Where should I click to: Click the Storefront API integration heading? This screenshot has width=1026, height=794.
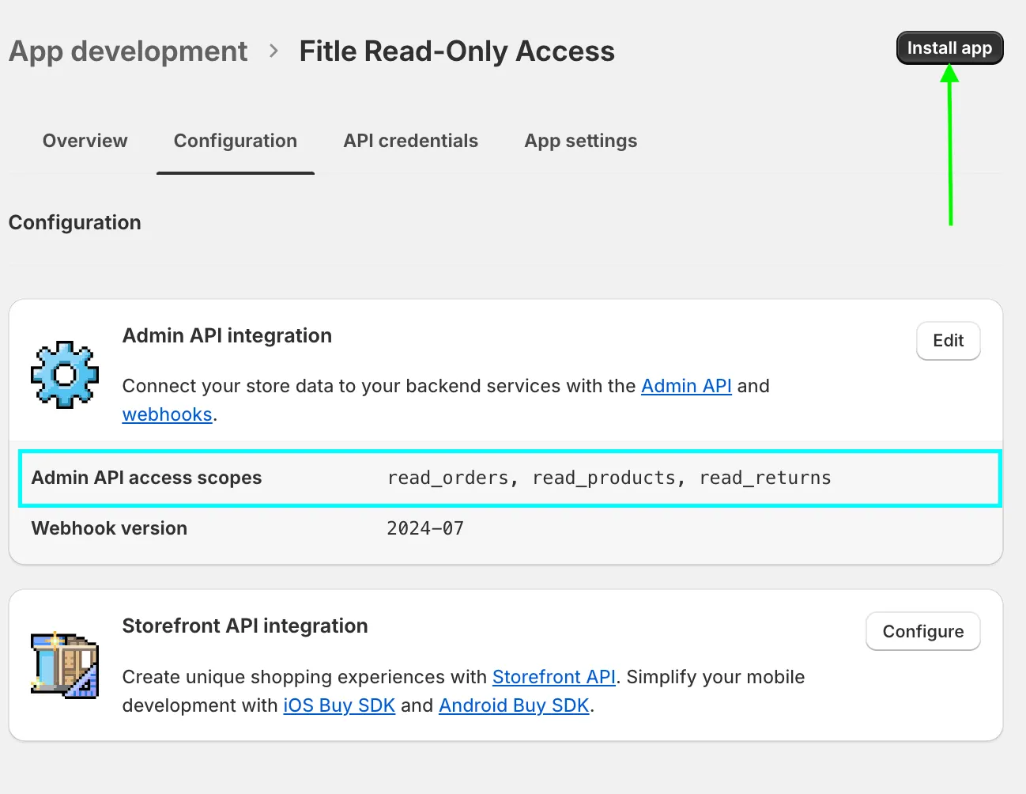[x=245, y=626]
